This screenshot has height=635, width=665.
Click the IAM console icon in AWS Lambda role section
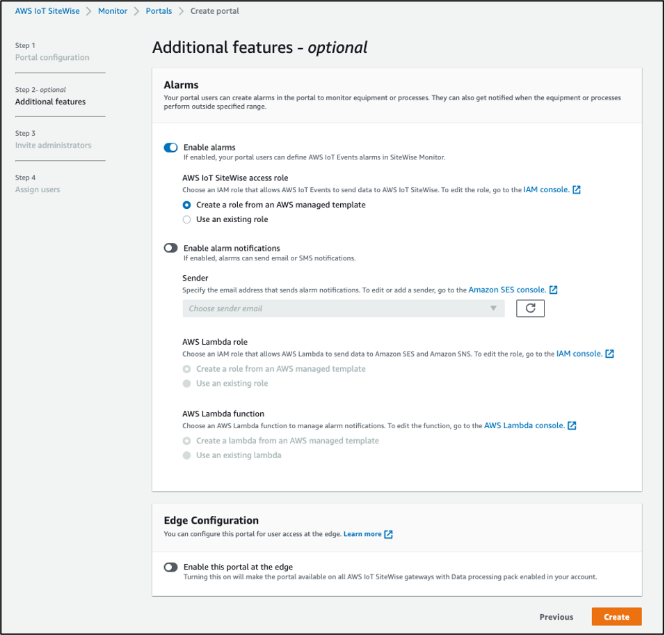610,353
